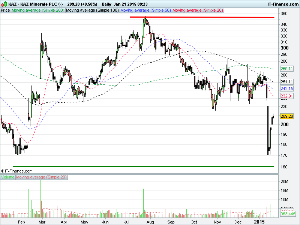The width and height of the screenshot is (300, 225).
Task: Click the black 251.11 moving average tag
Action: coord(286,82)
